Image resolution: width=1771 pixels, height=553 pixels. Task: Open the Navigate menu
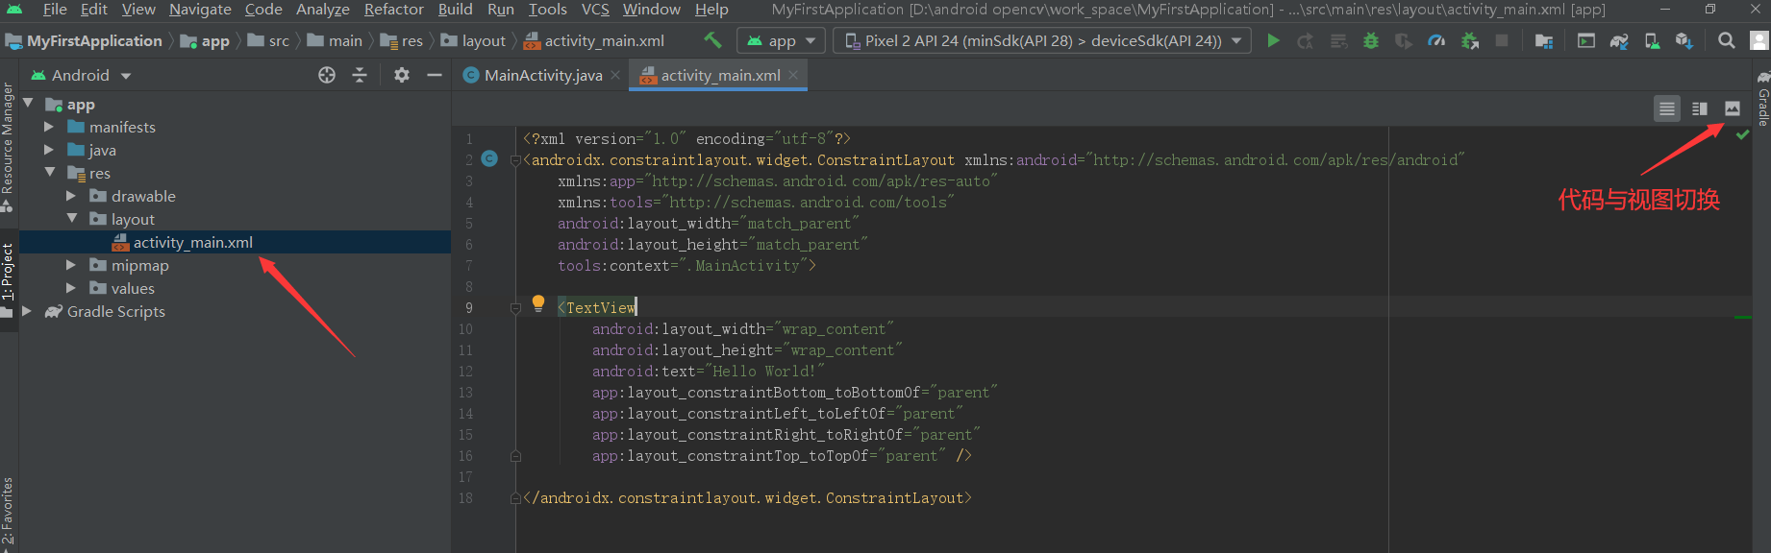pyautogui.click(x=200, y=10)
